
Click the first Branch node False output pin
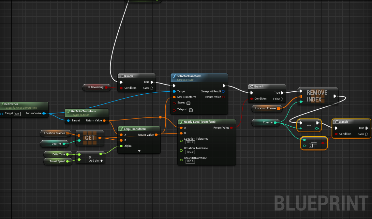[152, 88]
